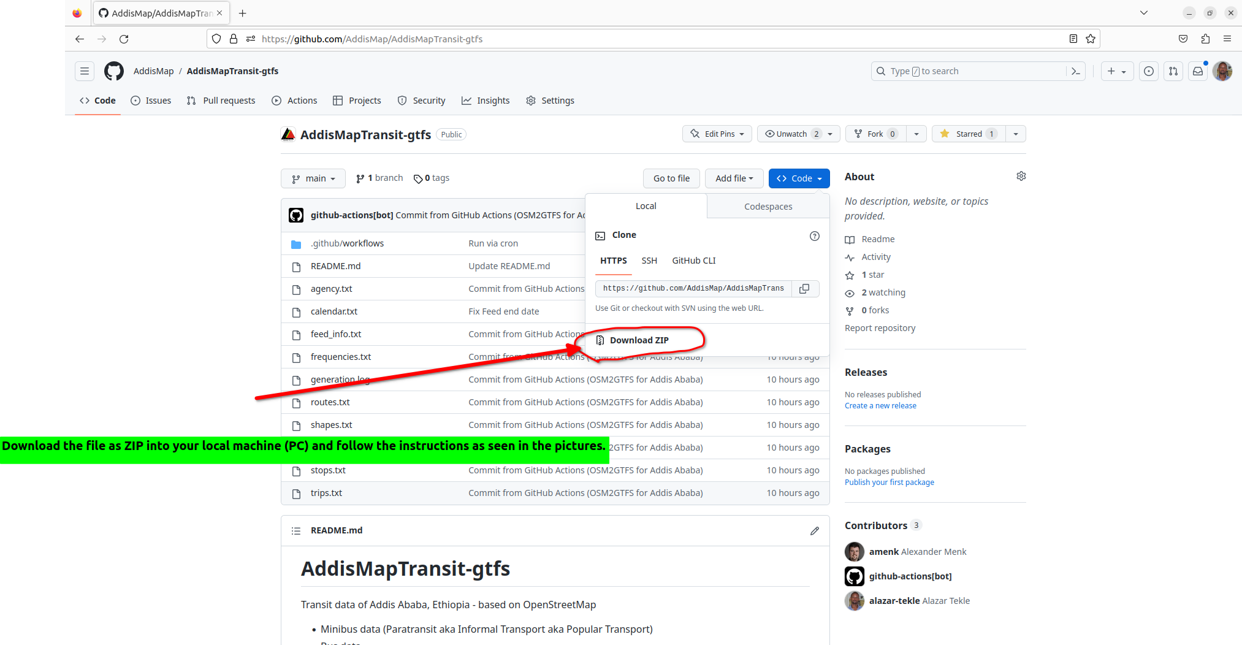Click the GitHub octocat home icon

[x=114, y=71]
